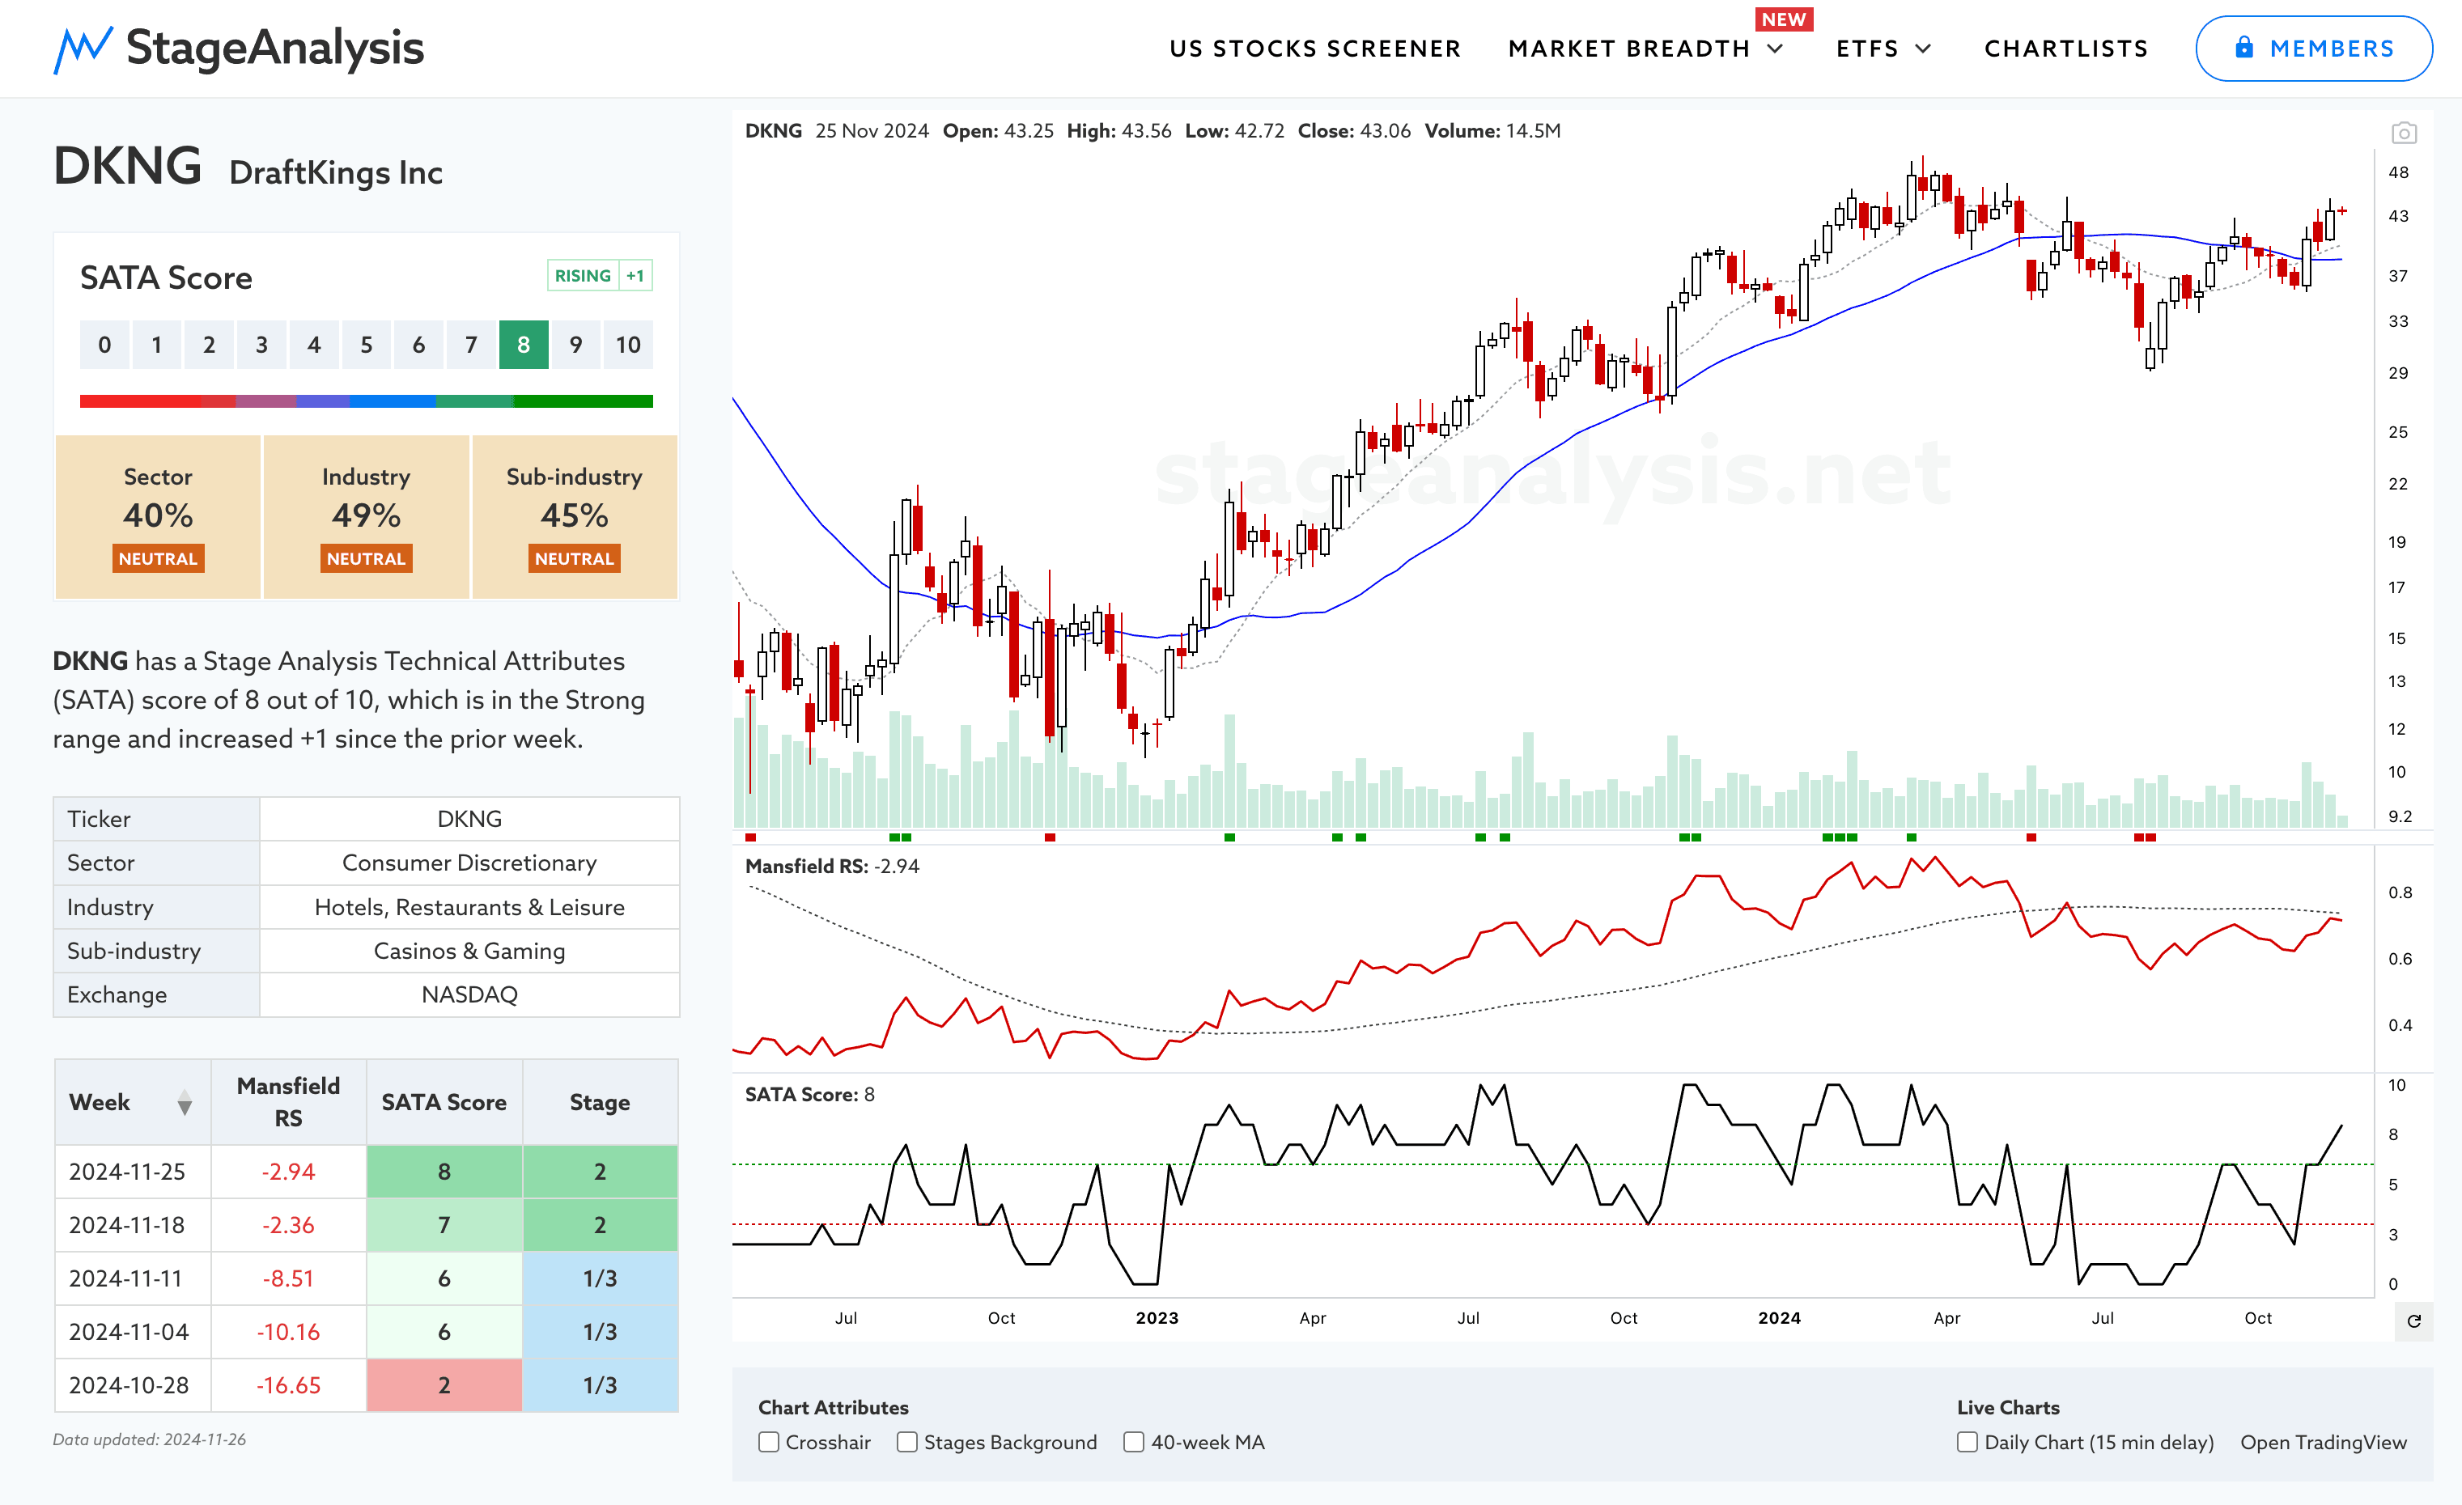Click the chart reset refresh icon
The image size is (2462, 1505).
[2414, 1321]
